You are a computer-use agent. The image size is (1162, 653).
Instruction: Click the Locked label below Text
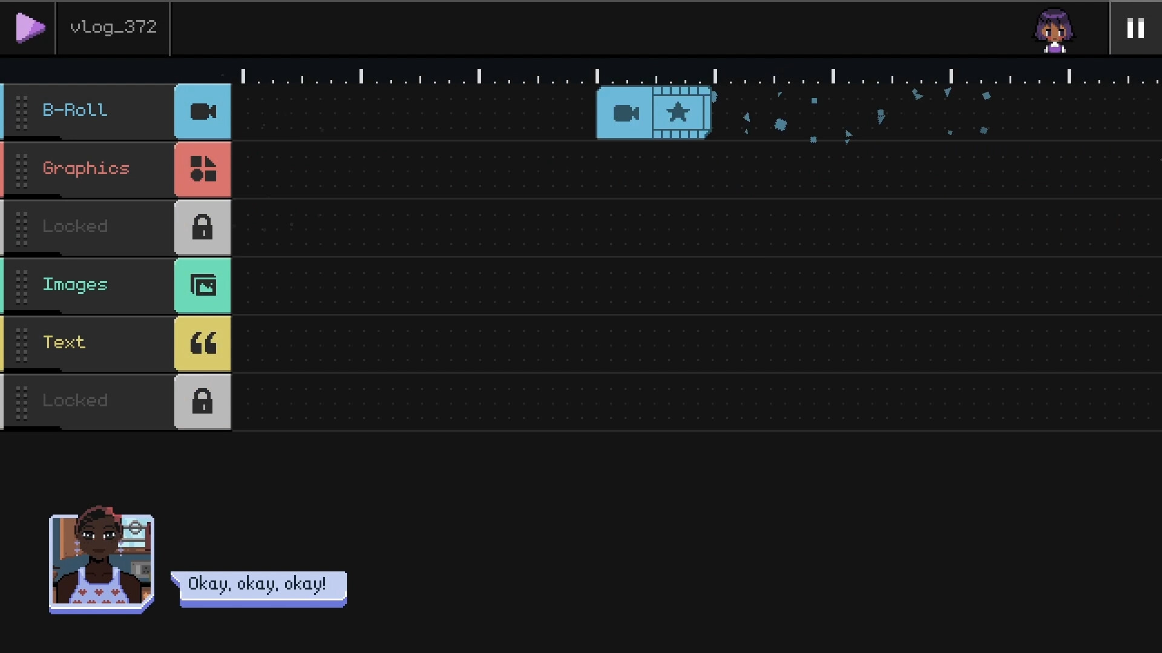pyautogui.click(x=75, y=400)
